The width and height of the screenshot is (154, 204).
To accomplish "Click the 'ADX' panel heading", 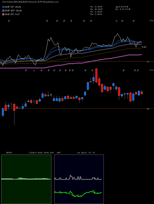I will click(x=59, y=153).
